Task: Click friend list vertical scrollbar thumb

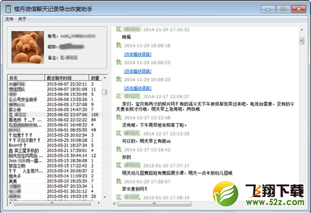Action: (105, 92)
